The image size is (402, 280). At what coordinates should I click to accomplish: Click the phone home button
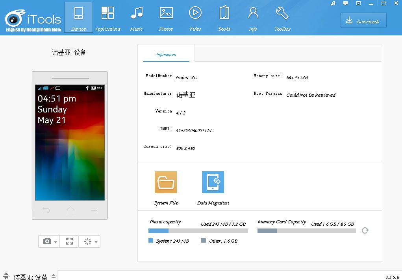point(70,210)
